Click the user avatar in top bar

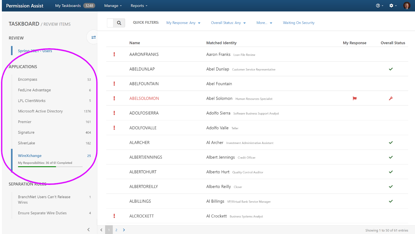[x=407, y=6]
